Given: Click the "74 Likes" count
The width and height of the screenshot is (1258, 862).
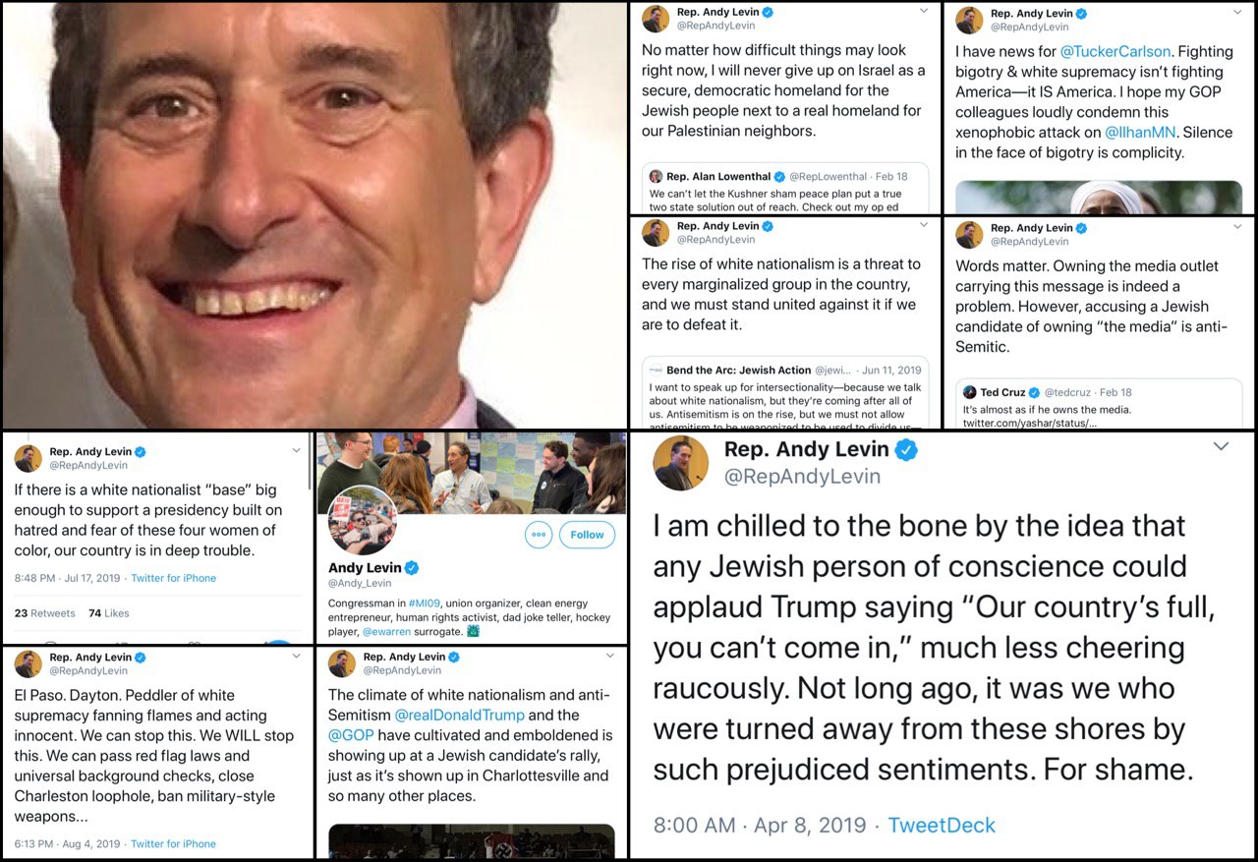Looking at the screenshot, I should click(x=108, y=613).
